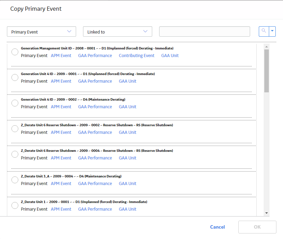Select Z_Derate Unit 3_A 2009-0004 radio button

[x=15, y=180]
